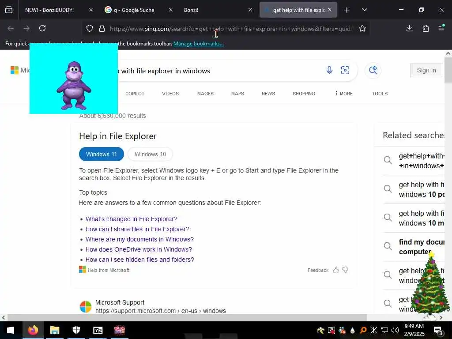Screen dimensions: 452x339
Task: Open a new browser tab
Action: 347,10
